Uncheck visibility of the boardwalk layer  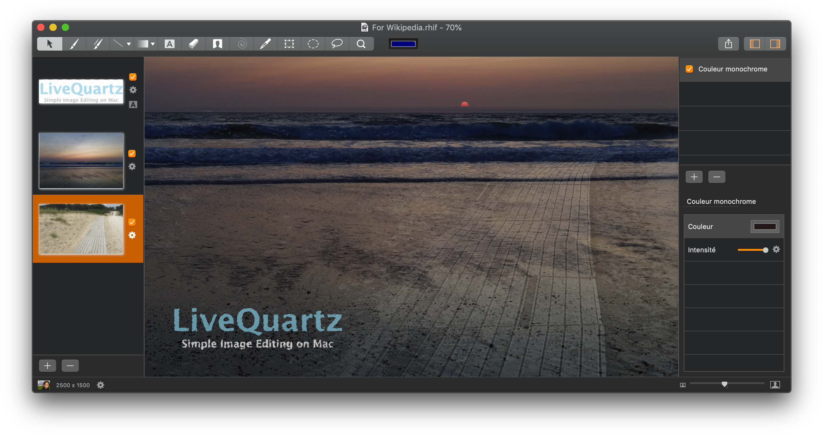(132, 222)
